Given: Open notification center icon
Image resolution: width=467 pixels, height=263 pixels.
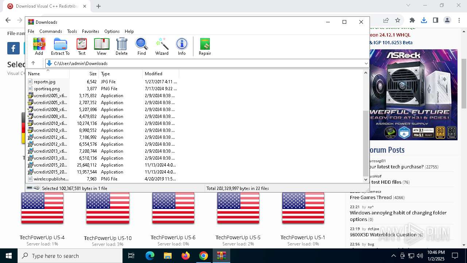Looking at the screenshot, I should [455, 256].
